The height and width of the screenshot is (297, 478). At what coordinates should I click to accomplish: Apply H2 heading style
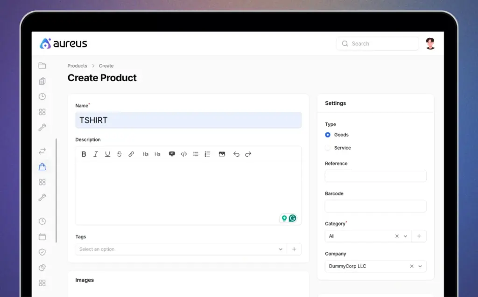tap(146, 154)
